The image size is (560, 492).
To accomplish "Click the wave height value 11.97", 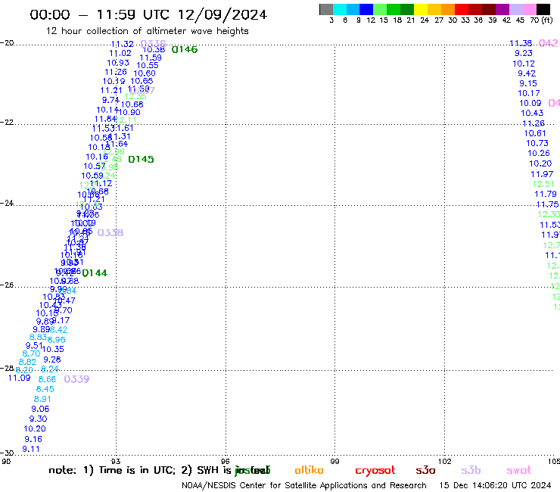I will pos(542,174).
